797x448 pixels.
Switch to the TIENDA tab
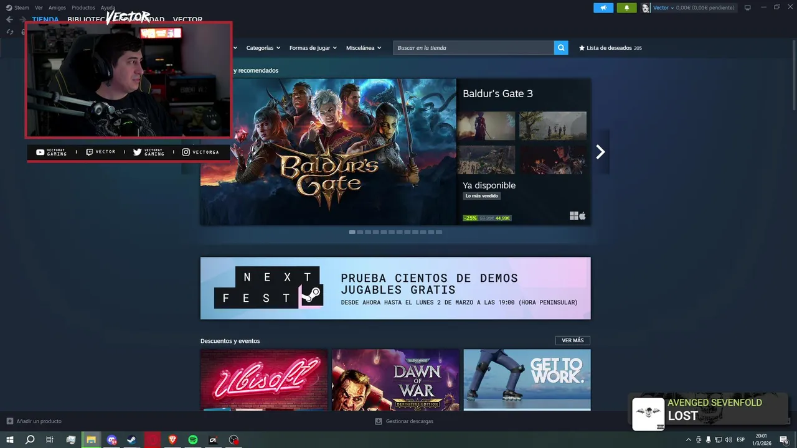45,19
